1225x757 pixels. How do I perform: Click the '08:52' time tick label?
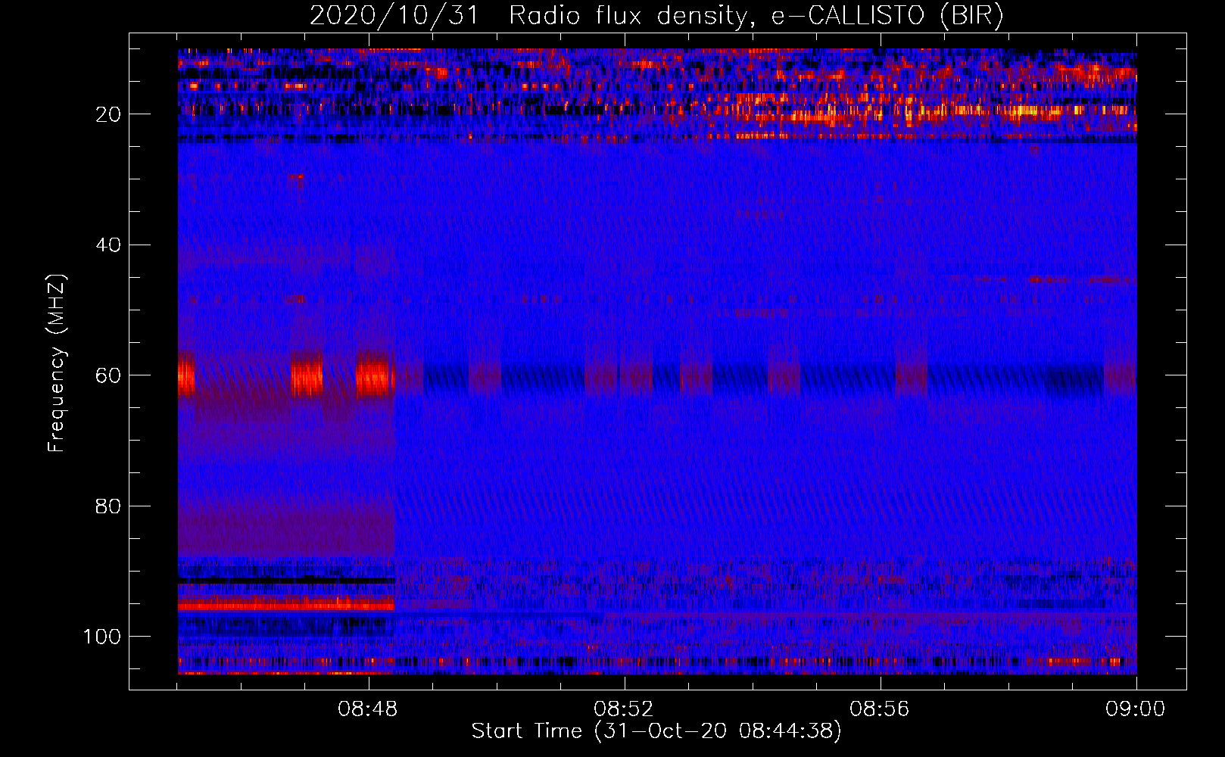tap(624, 709)
